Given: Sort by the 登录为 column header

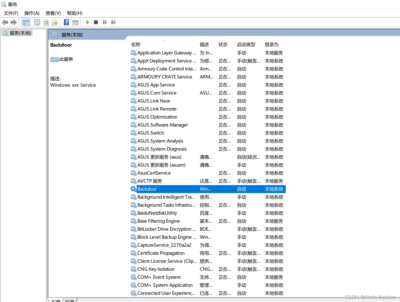Looking at the screenshot, I should (274, 45).
